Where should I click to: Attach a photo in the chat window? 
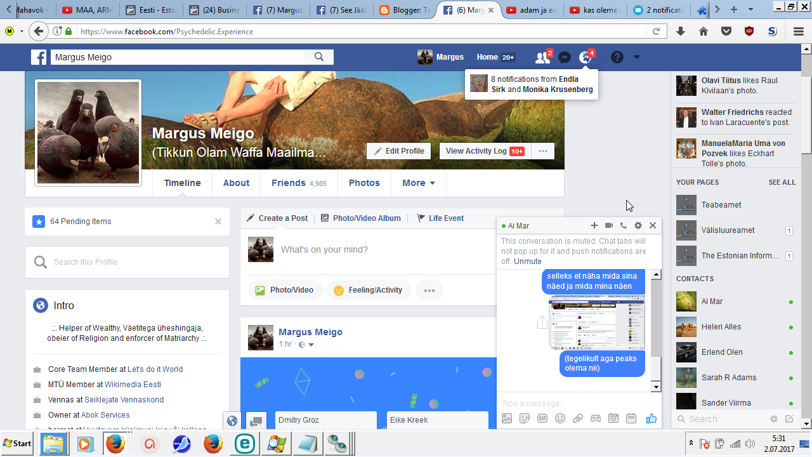(x=507, y=418)
